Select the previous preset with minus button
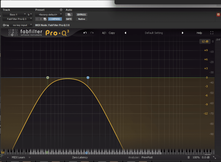The height and width of the screenshot is (162, 221). point(37,19)
